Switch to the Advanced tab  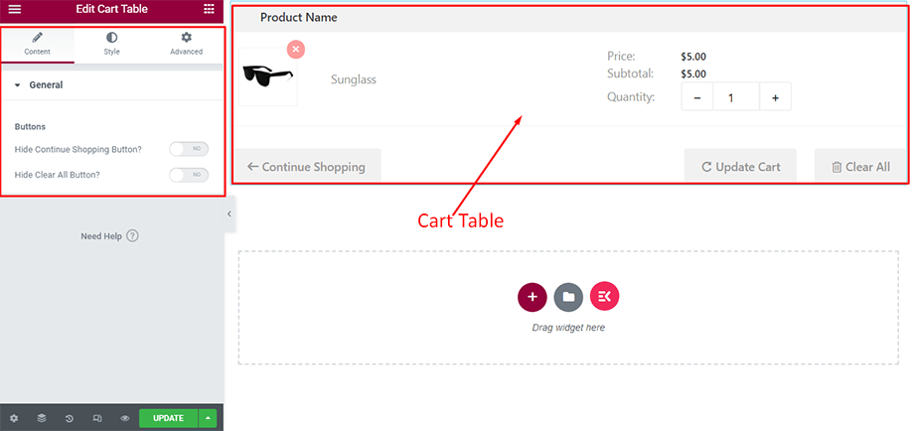tap(186, 44)
